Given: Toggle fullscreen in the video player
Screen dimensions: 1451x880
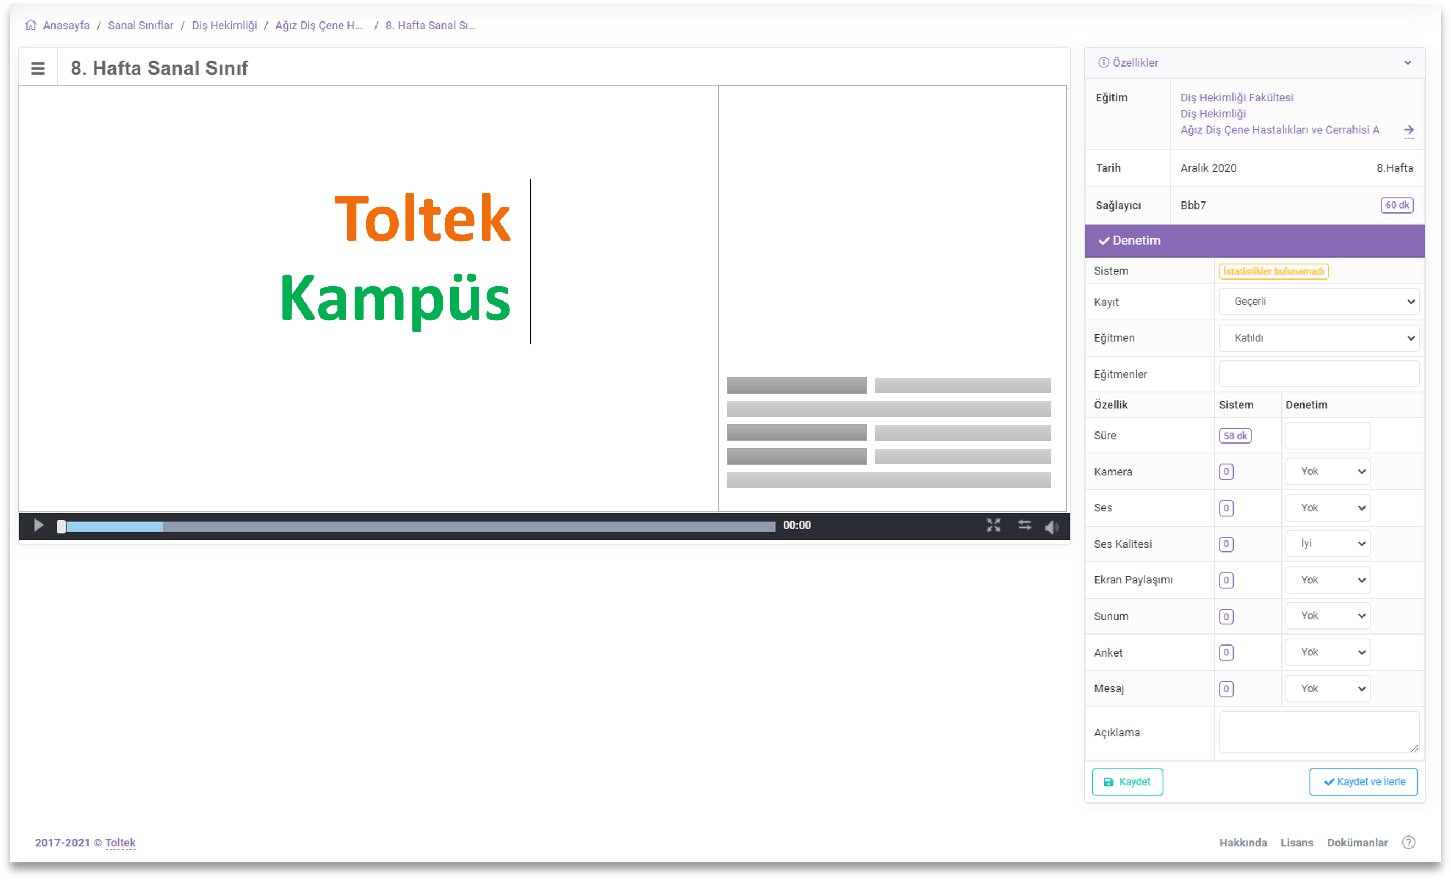Looking at the screenshot, I should (x=994, y=525).
